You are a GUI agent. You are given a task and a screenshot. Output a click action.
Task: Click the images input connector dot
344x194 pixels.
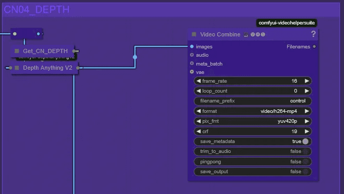click(192, 46)
